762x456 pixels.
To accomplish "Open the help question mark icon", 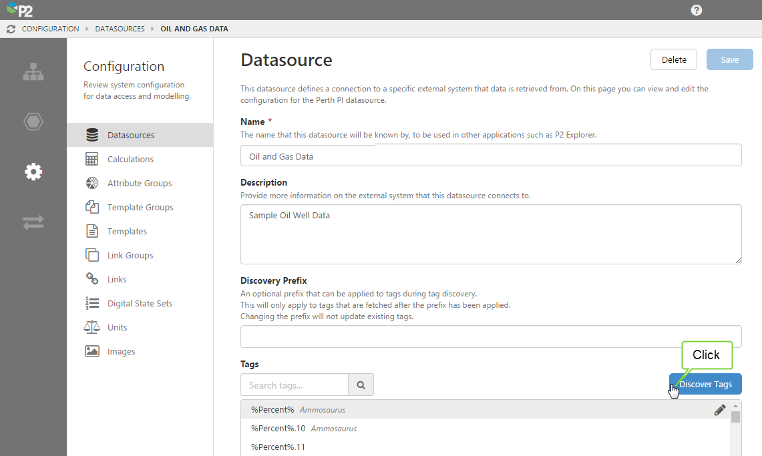I will coord(697,10).
